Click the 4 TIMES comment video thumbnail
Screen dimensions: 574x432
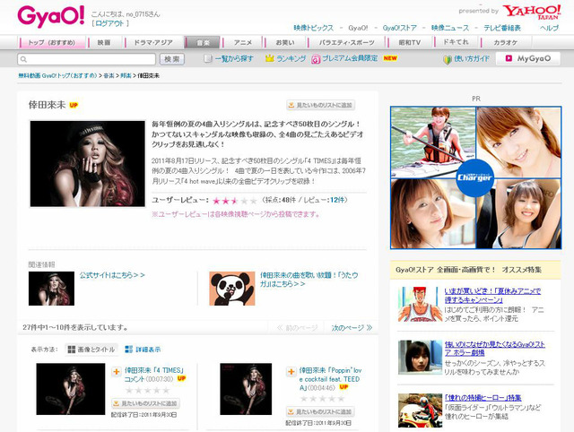point(71,389)
